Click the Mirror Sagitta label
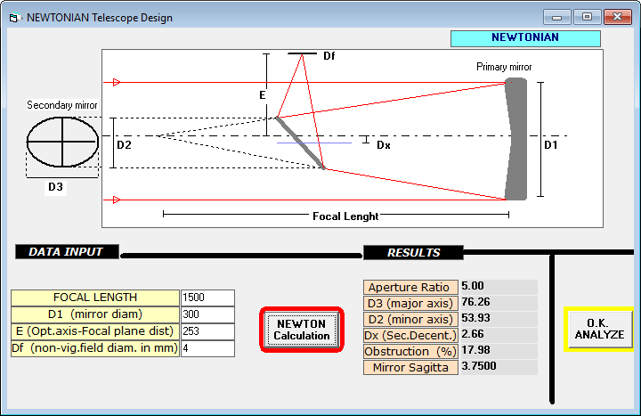 [410, 367]
